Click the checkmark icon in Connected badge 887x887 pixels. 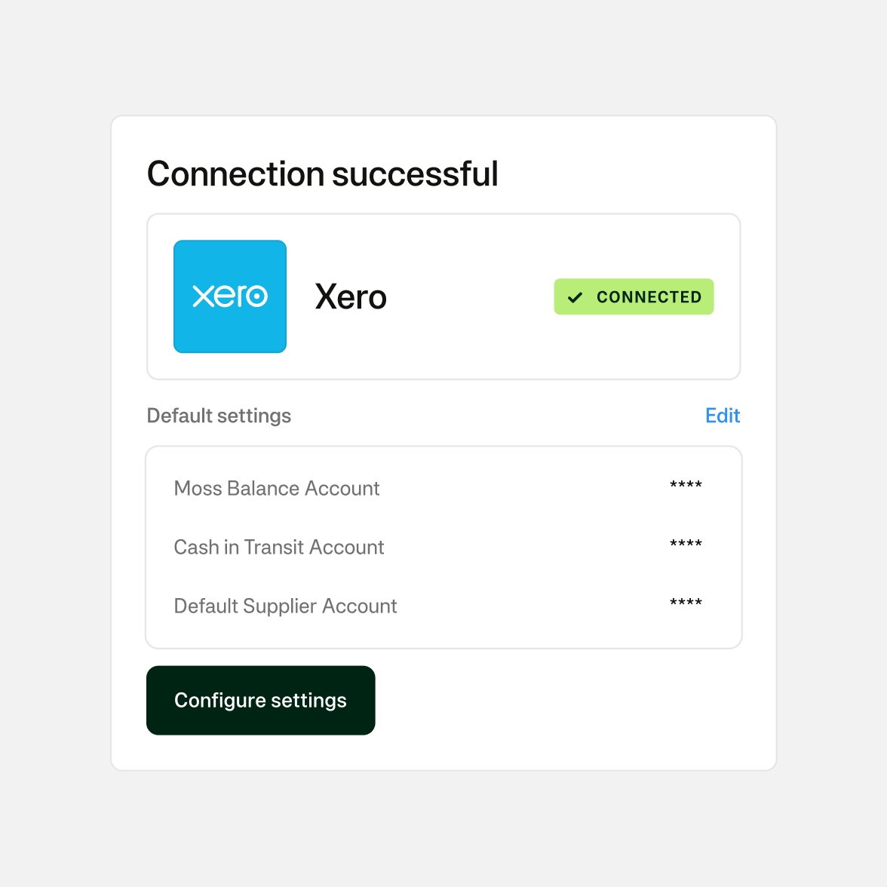(575, 297)
